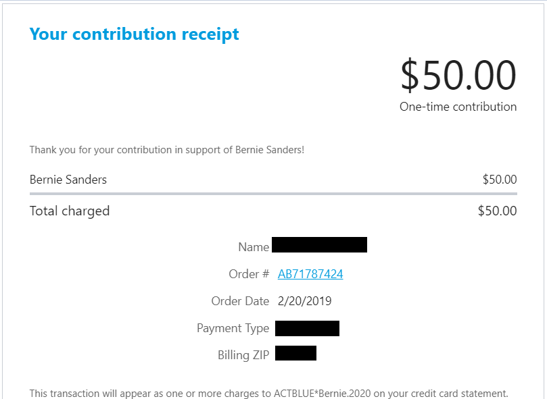Click the "Payment Type" label
This screenshot has height=399, width=547.
pos(233,328)
